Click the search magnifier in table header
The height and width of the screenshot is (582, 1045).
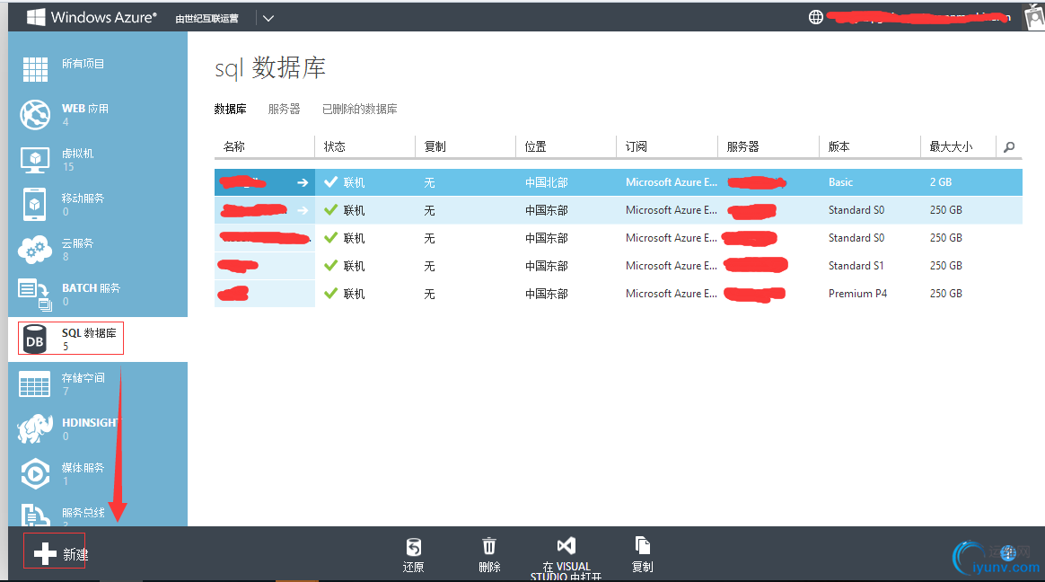(1009, 146)
